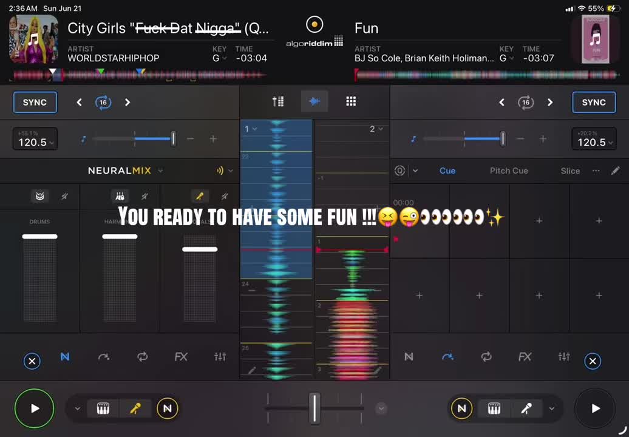The image size is (629, 437).
Task: Open left deck City Girls album artwork
Action: pos(34,39)
